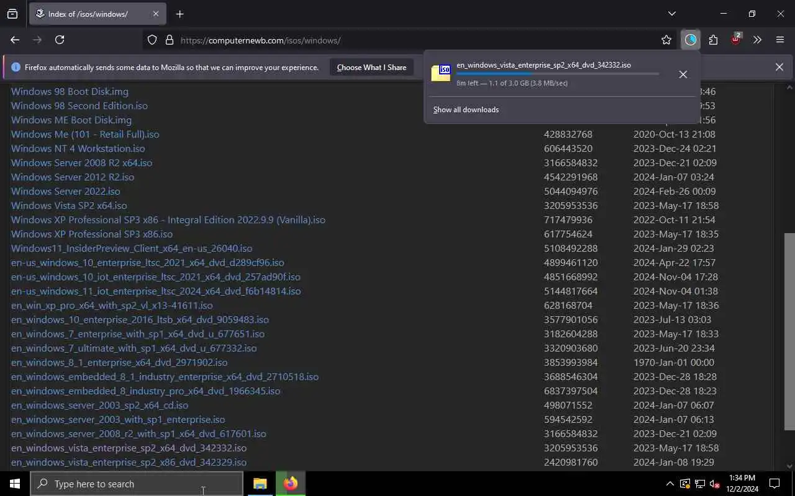
Task: Download Windows Server 2012 R2.iso
Action: click(73, 177)
